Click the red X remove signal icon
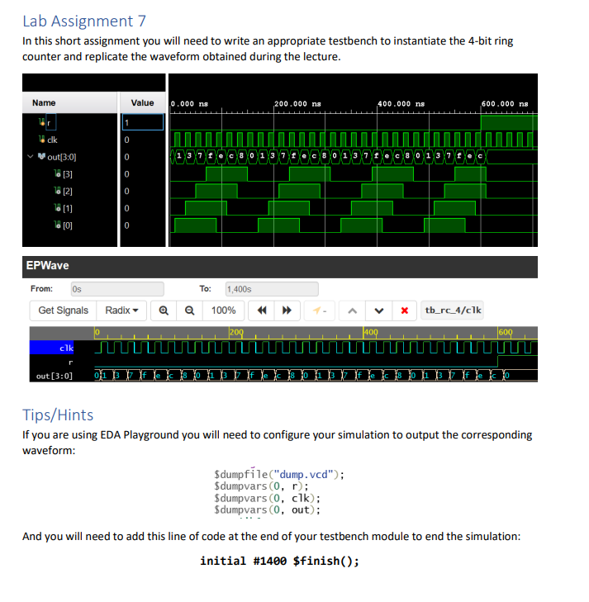Image resolution: width=589 pixels, height=602 pixels. (404, 310)
